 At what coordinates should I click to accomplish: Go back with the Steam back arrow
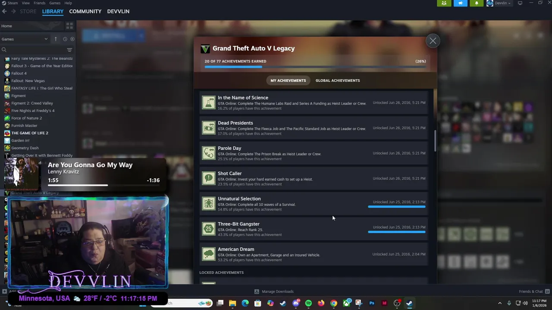(x=4, y=11)
